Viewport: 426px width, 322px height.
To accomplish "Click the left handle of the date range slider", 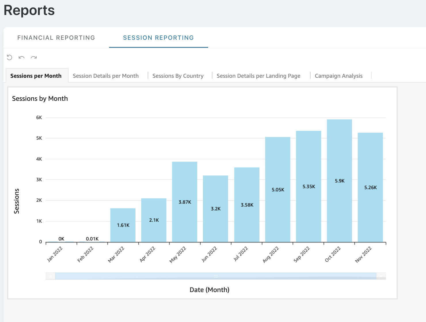I will point(50,276).
